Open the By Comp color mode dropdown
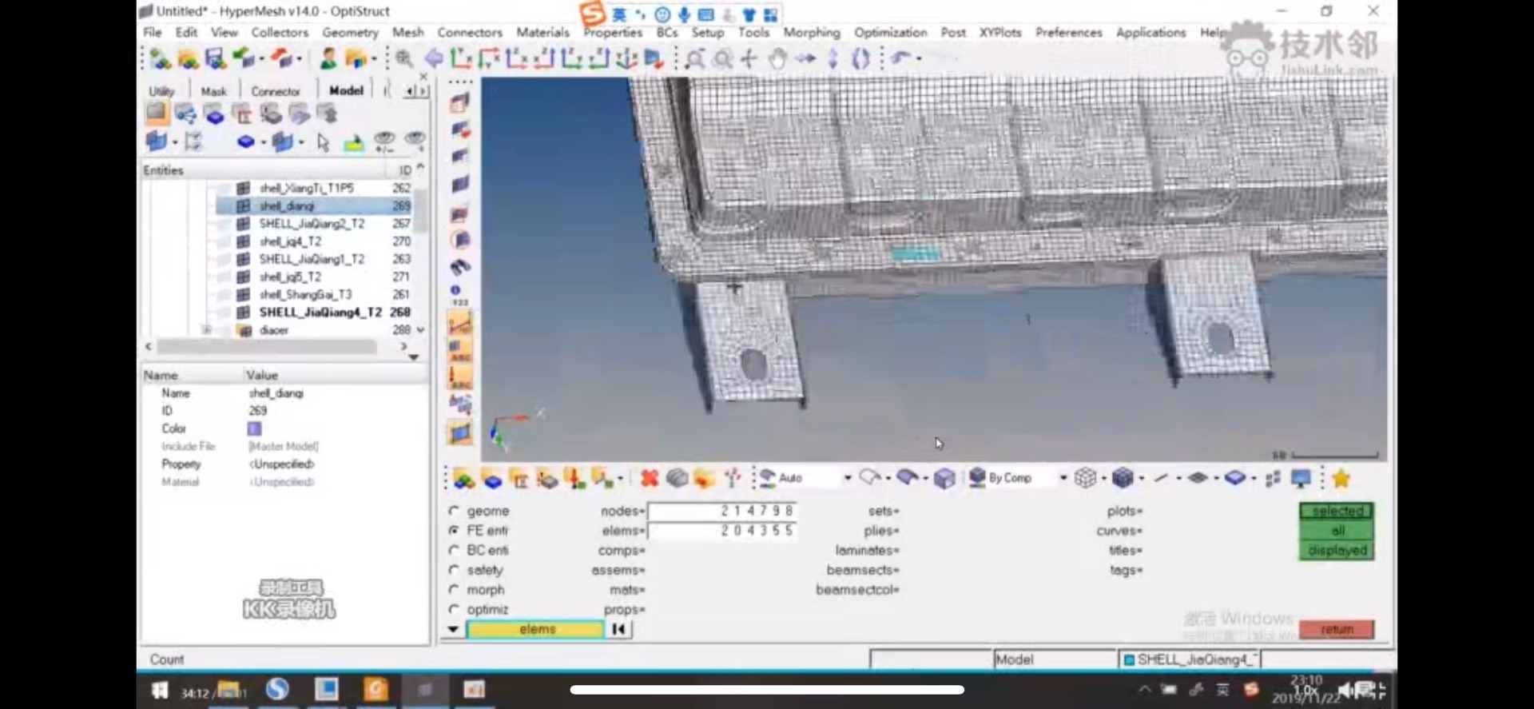This screenshot has width=1534, height=709. tap(1063, 478)
